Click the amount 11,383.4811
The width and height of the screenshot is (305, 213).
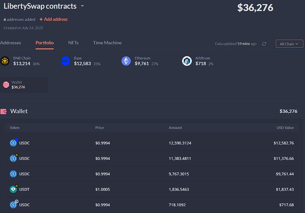pos(180,159)
